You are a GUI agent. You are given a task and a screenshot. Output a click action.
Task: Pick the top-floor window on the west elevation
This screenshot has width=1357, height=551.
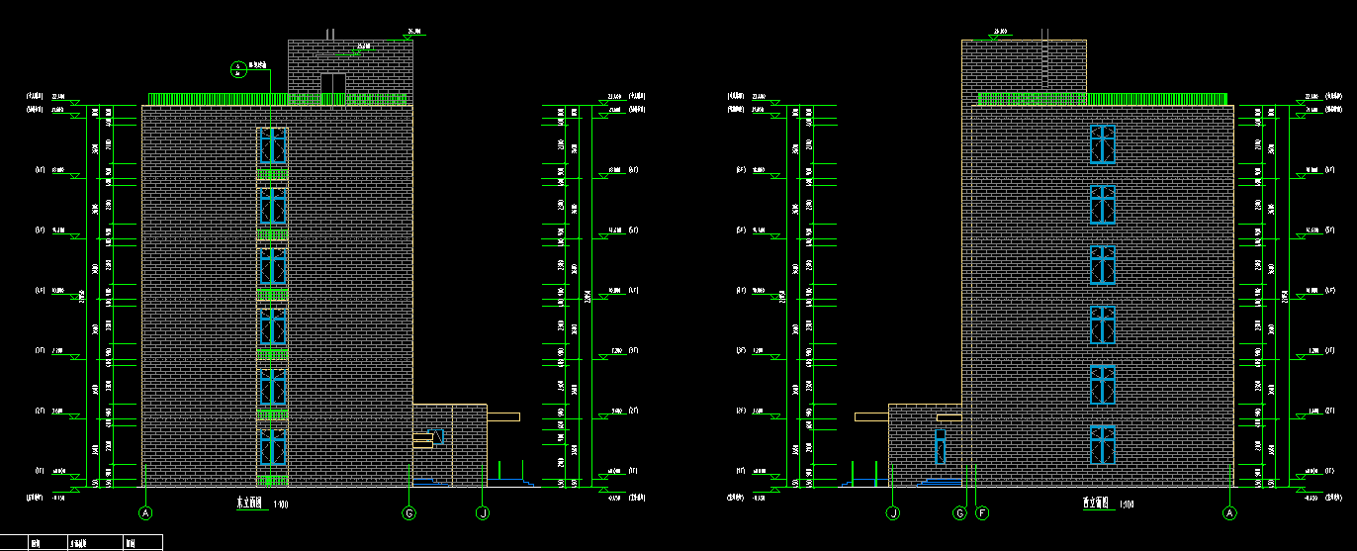1102,143
